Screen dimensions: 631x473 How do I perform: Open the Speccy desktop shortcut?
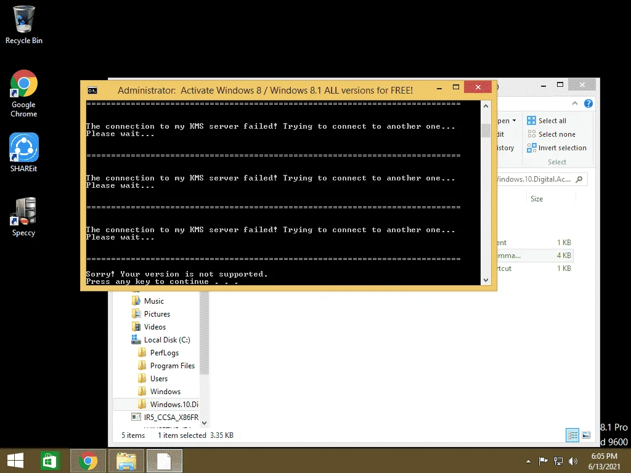(24, 217)
